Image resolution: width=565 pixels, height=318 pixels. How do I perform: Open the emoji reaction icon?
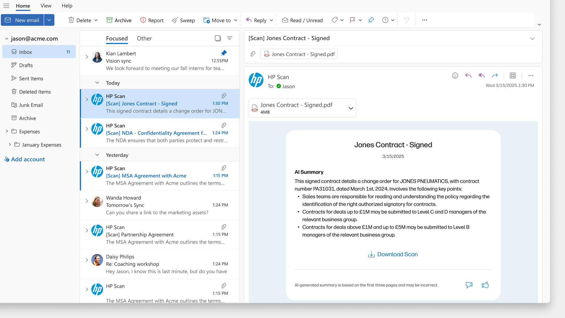455,76
